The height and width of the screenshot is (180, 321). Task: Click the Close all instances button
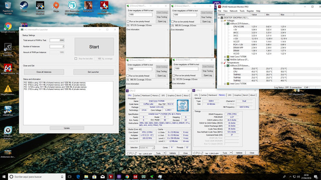(44, 72)
